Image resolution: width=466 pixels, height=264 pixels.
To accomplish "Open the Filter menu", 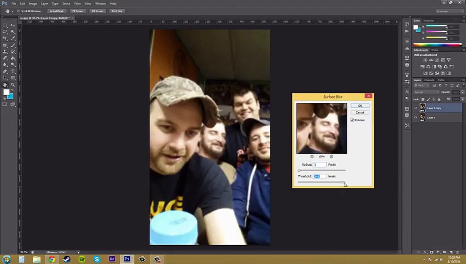I will coord(77,4).
